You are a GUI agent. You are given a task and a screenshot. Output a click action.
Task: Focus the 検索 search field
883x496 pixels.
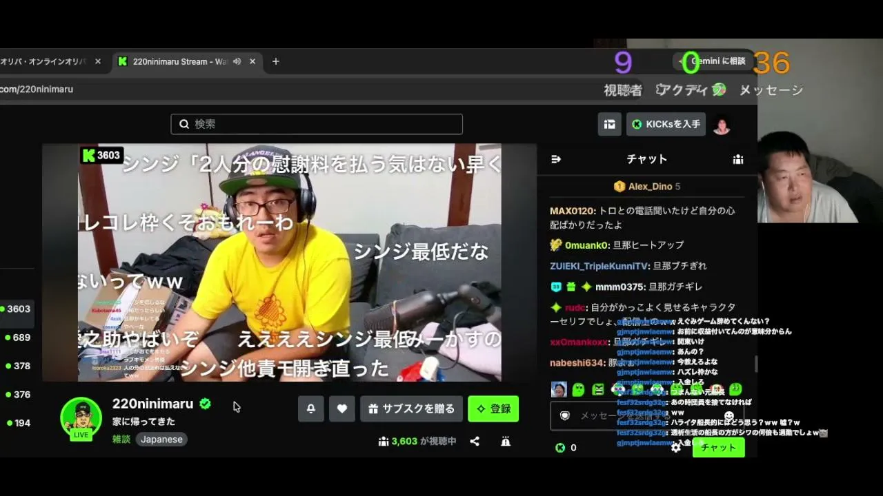pyautogui.click(x=317, y=124)
